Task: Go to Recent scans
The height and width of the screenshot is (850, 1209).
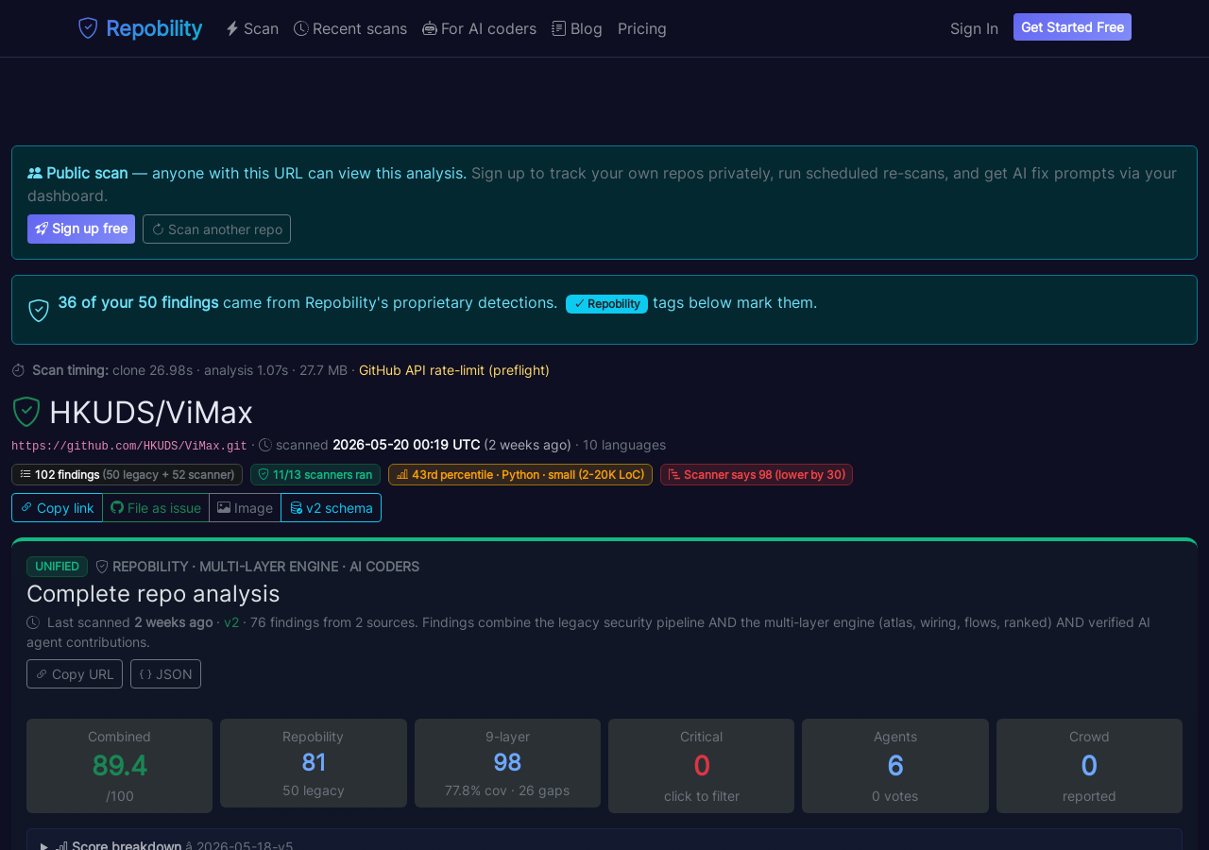Action: 350,28
